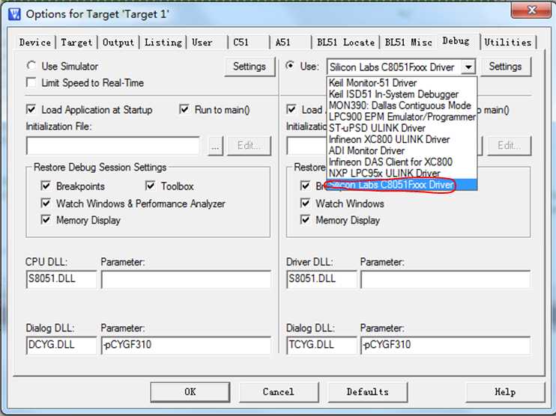Click the Cancel button
The width and height of the screenshot is (556, 416).
coord(279,392)
